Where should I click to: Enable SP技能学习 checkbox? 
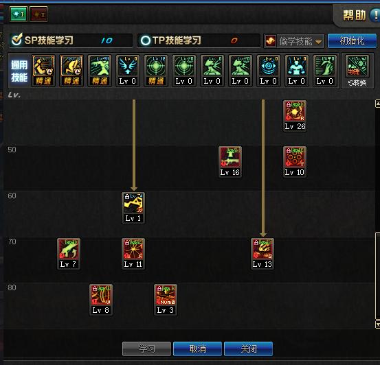pyautogui.click(x=17, y=40)
